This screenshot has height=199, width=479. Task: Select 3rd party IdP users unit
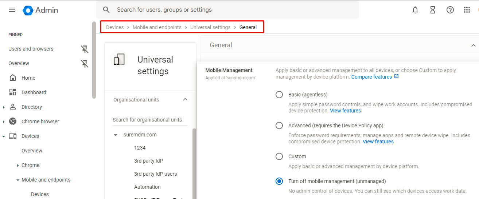155,174
